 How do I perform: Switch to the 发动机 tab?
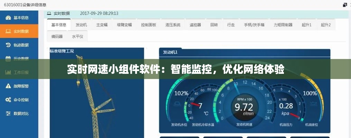[x=81, y=25]
